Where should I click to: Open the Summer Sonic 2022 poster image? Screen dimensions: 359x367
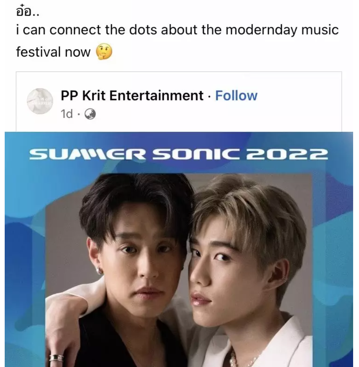point(179,249)
